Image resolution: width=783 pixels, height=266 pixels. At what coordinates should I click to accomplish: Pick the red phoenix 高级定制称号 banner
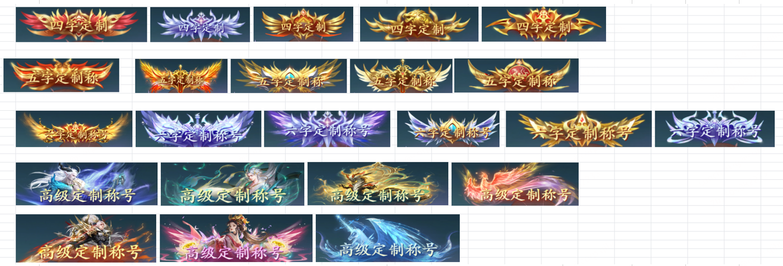[515, 184]
